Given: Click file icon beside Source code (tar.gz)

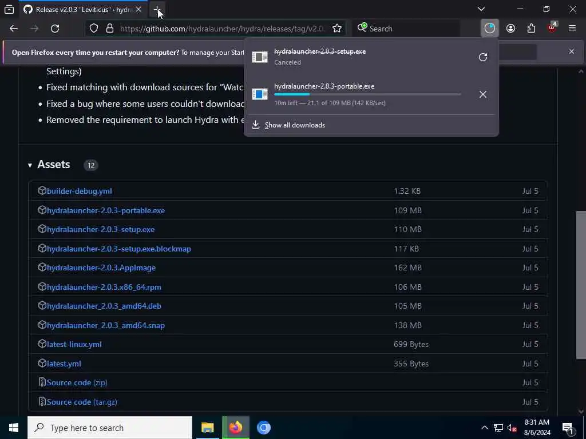Looking at the screenshot, I should pos(42,402).
